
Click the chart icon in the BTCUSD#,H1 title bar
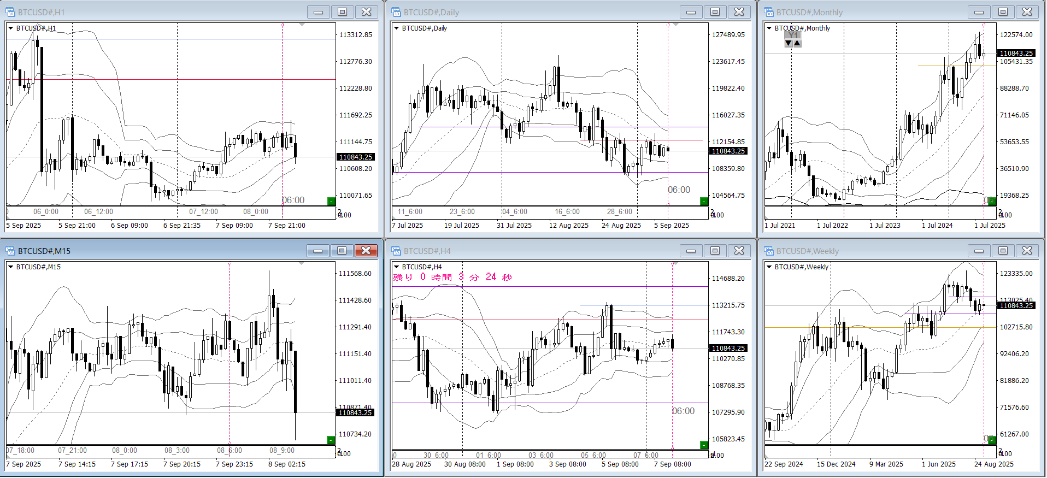pyautogui.click(x=10, y=12)
